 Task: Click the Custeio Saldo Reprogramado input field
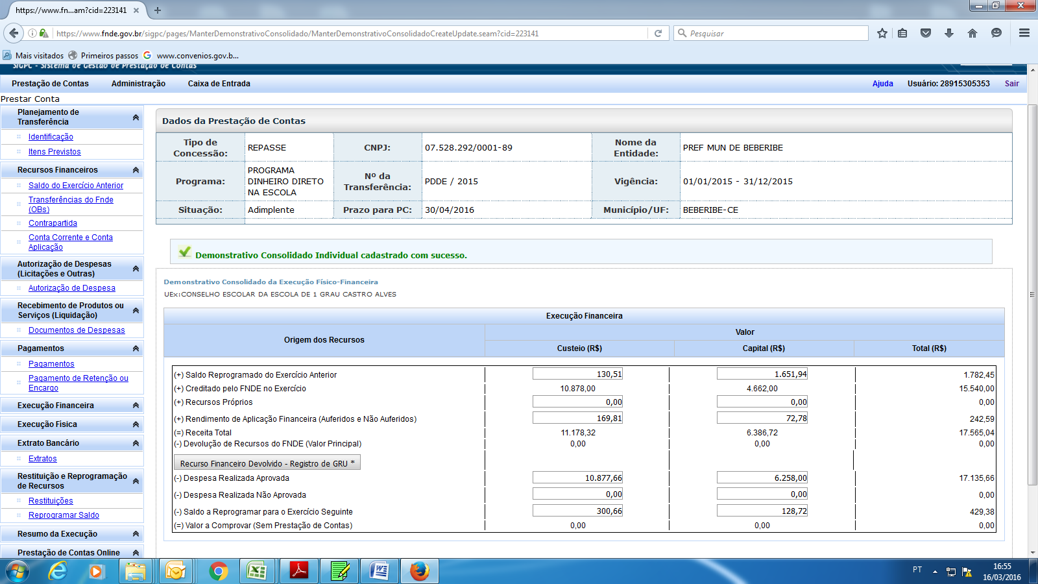pyautogui.click(x=577, y=374)
